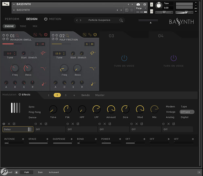The height and width of the screenshot is (176, 203).
Task: Toggle voice 02 power button
Action: 95,34
